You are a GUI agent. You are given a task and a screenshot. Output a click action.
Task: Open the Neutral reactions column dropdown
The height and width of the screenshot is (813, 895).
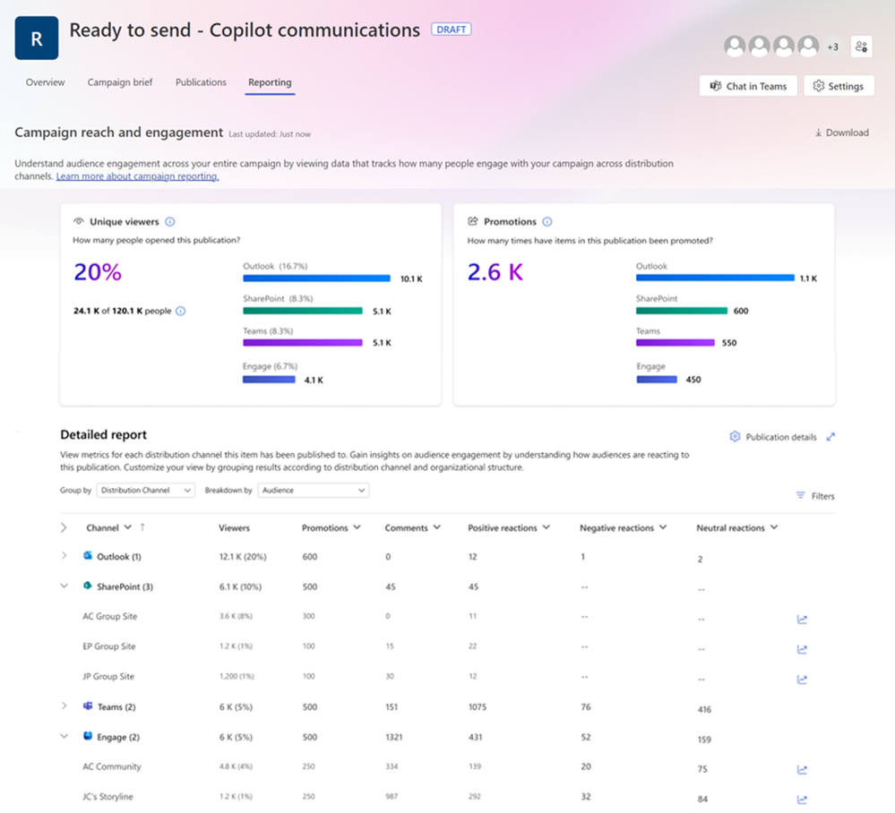pos(774,527)
